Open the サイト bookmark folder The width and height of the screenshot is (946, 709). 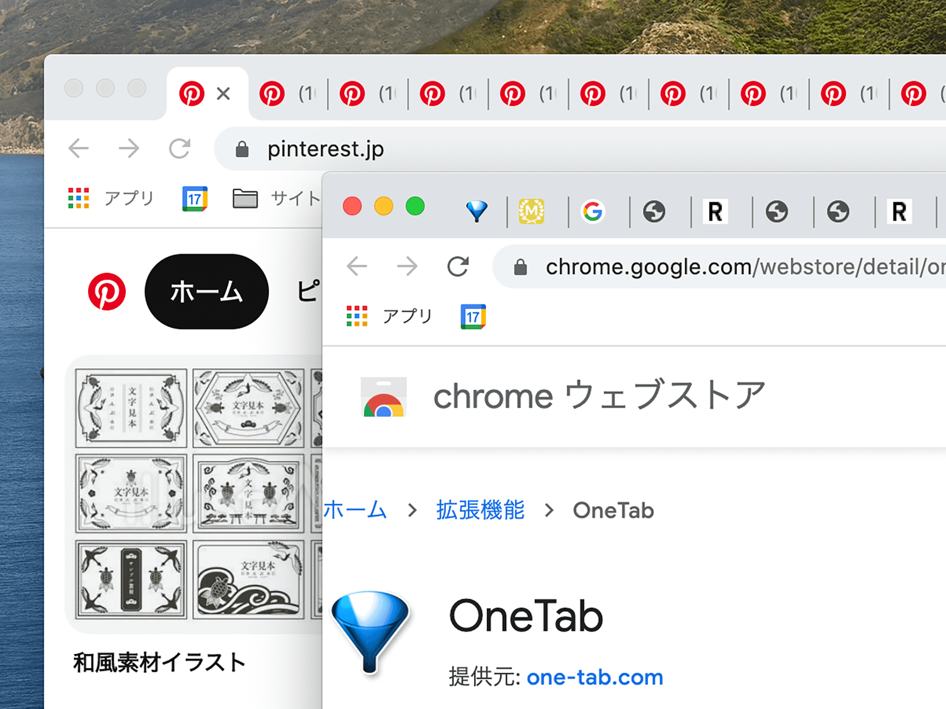[x=276, y=198]
